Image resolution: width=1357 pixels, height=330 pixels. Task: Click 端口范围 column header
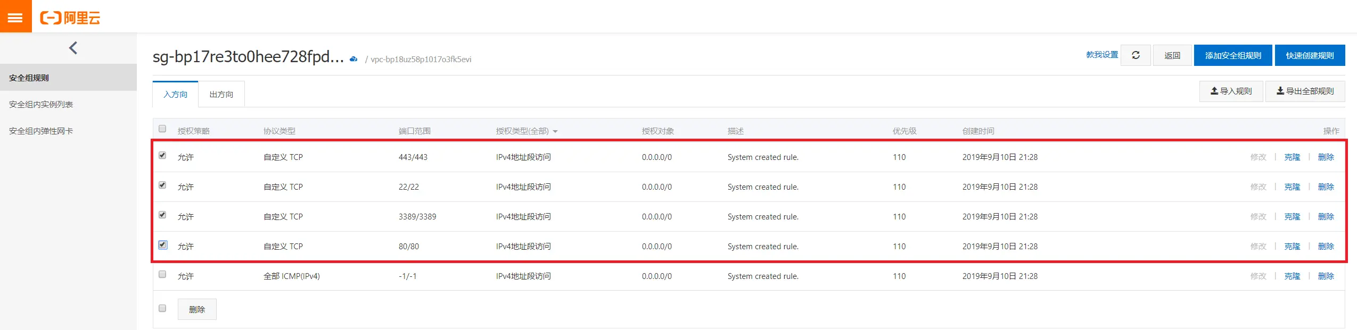click(x=415, y=131)
